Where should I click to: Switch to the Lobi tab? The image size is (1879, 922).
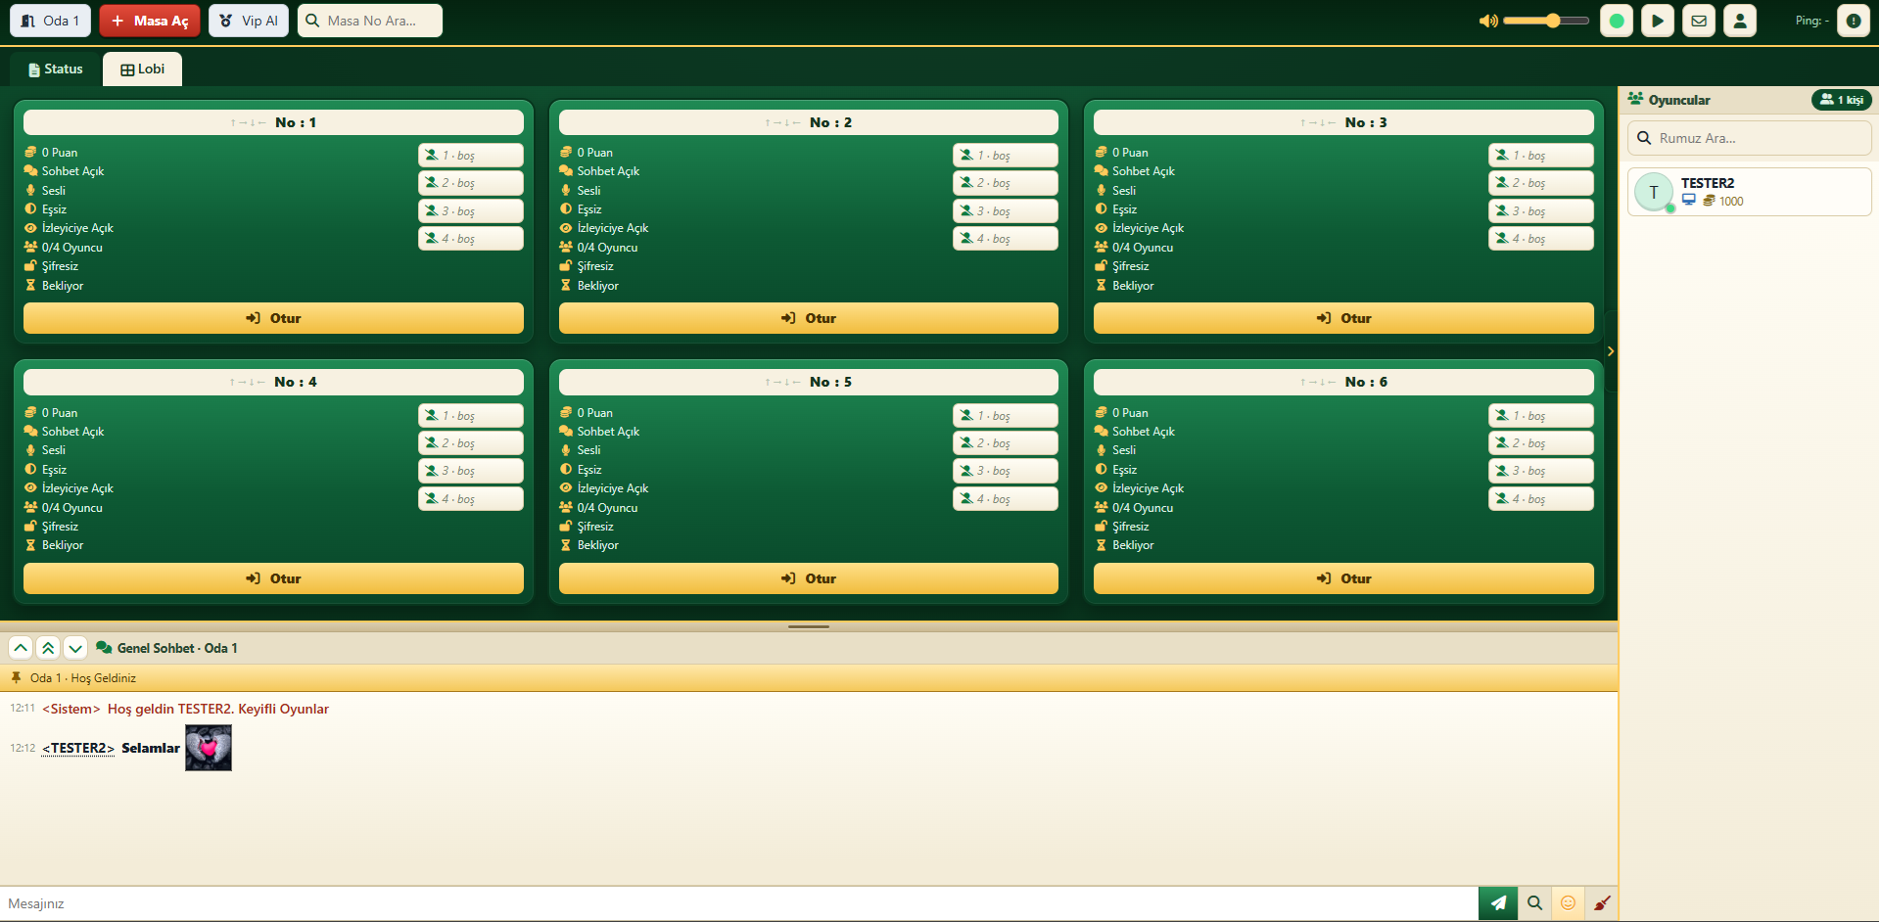click(x=143, y=69)
